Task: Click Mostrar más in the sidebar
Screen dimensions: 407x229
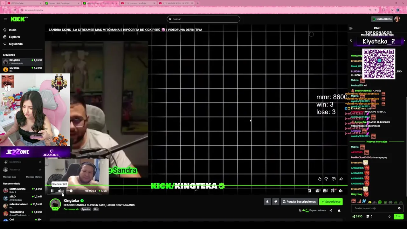Action: 9,177
